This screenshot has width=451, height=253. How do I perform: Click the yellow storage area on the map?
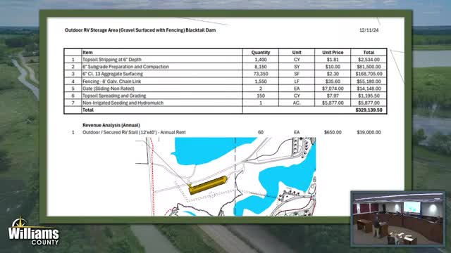[x=208, y=185]
